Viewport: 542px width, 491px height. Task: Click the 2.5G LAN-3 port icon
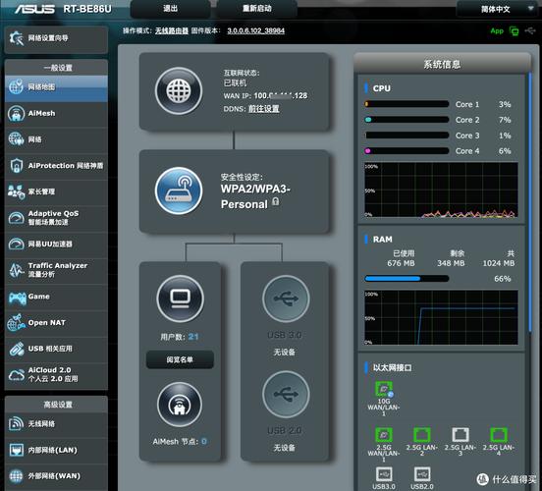(x=461, y=435)
